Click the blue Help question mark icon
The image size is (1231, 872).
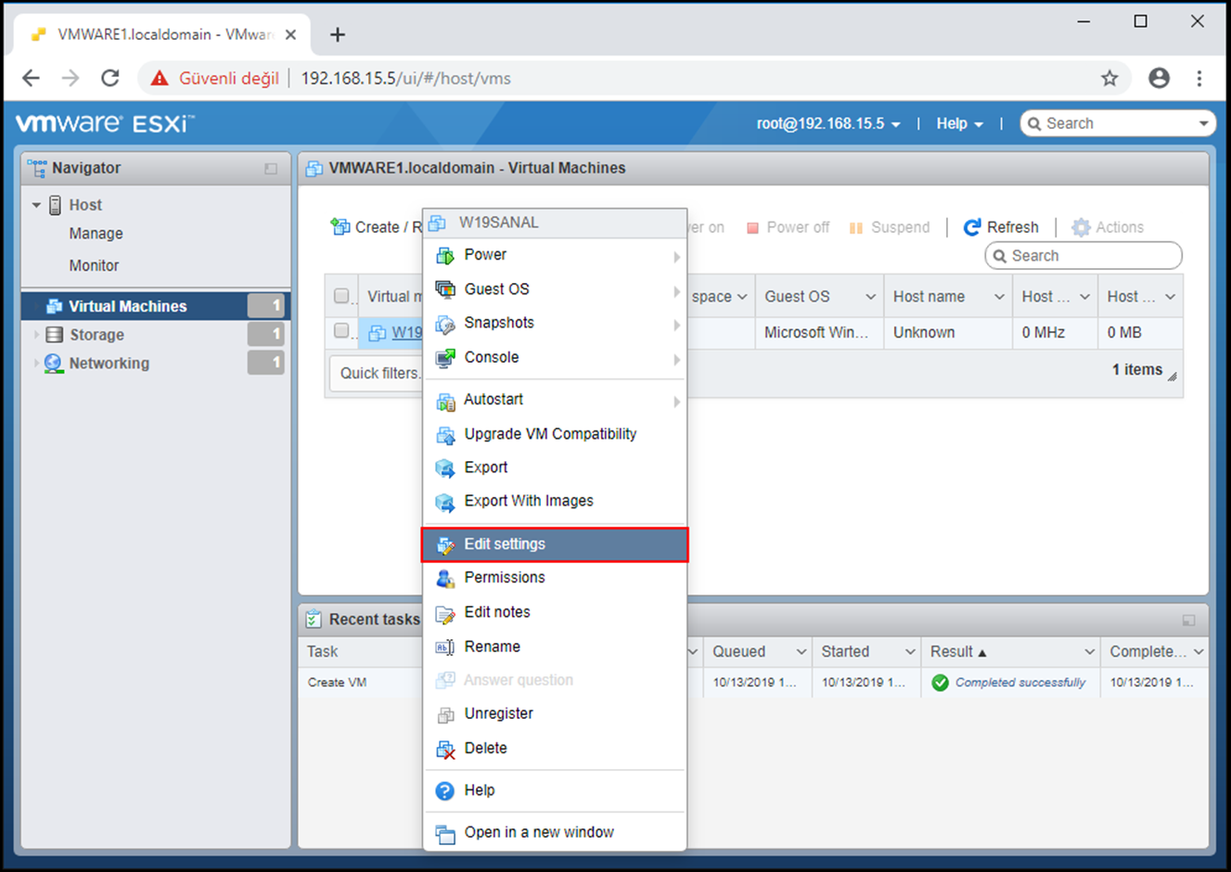[x=445, y=790]
